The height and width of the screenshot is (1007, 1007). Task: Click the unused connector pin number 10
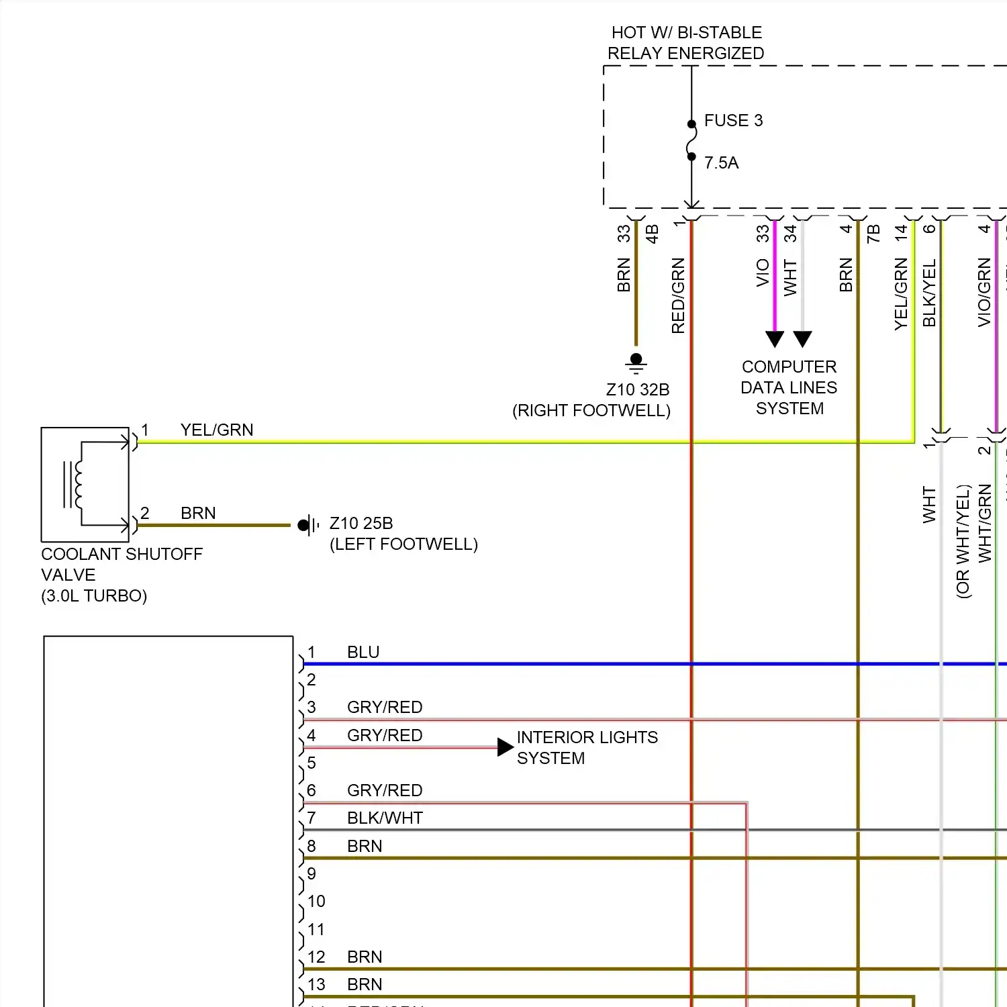(x=316, y=902)
